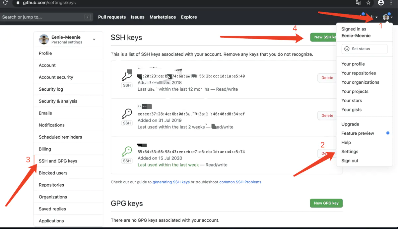Open Your projects from the user menu
The height and width of the screenshot is (229, 398).
point(355,91)
